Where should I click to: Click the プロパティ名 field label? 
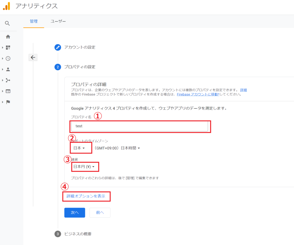tap(81, 117)
